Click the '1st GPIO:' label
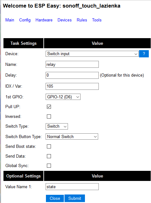This screenshot has width=151, height=203. [14, 97]
